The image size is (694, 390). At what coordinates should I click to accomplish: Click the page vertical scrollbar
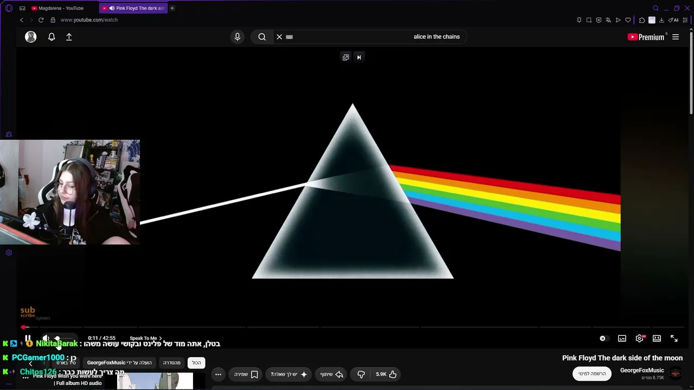click(691, 73)
